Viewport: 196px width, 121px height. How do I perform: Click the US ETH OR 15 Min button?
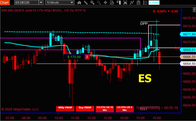click(x=105, y=109)
